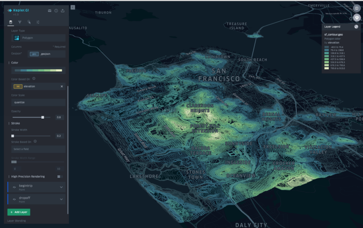Toggle High Precision Rendering switch
363x228 pixels.
tap(59, 177)
